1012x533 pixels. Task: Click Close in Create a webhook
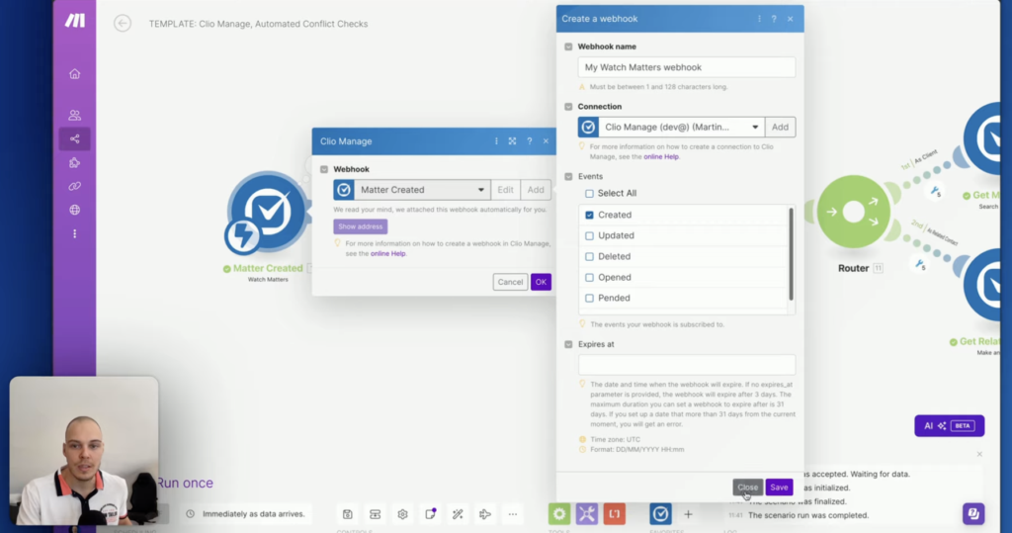coord(747,488)
